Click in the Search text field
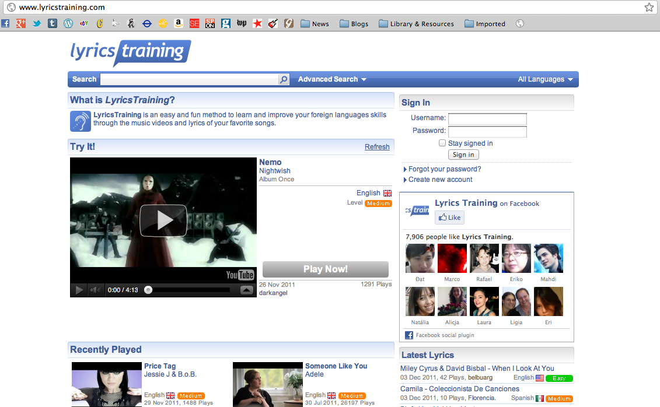 (x=190, y=79)
